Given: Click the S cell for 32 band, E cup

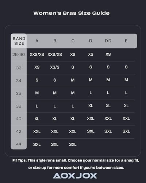Looking at the screenshot, I should [126, 67].
